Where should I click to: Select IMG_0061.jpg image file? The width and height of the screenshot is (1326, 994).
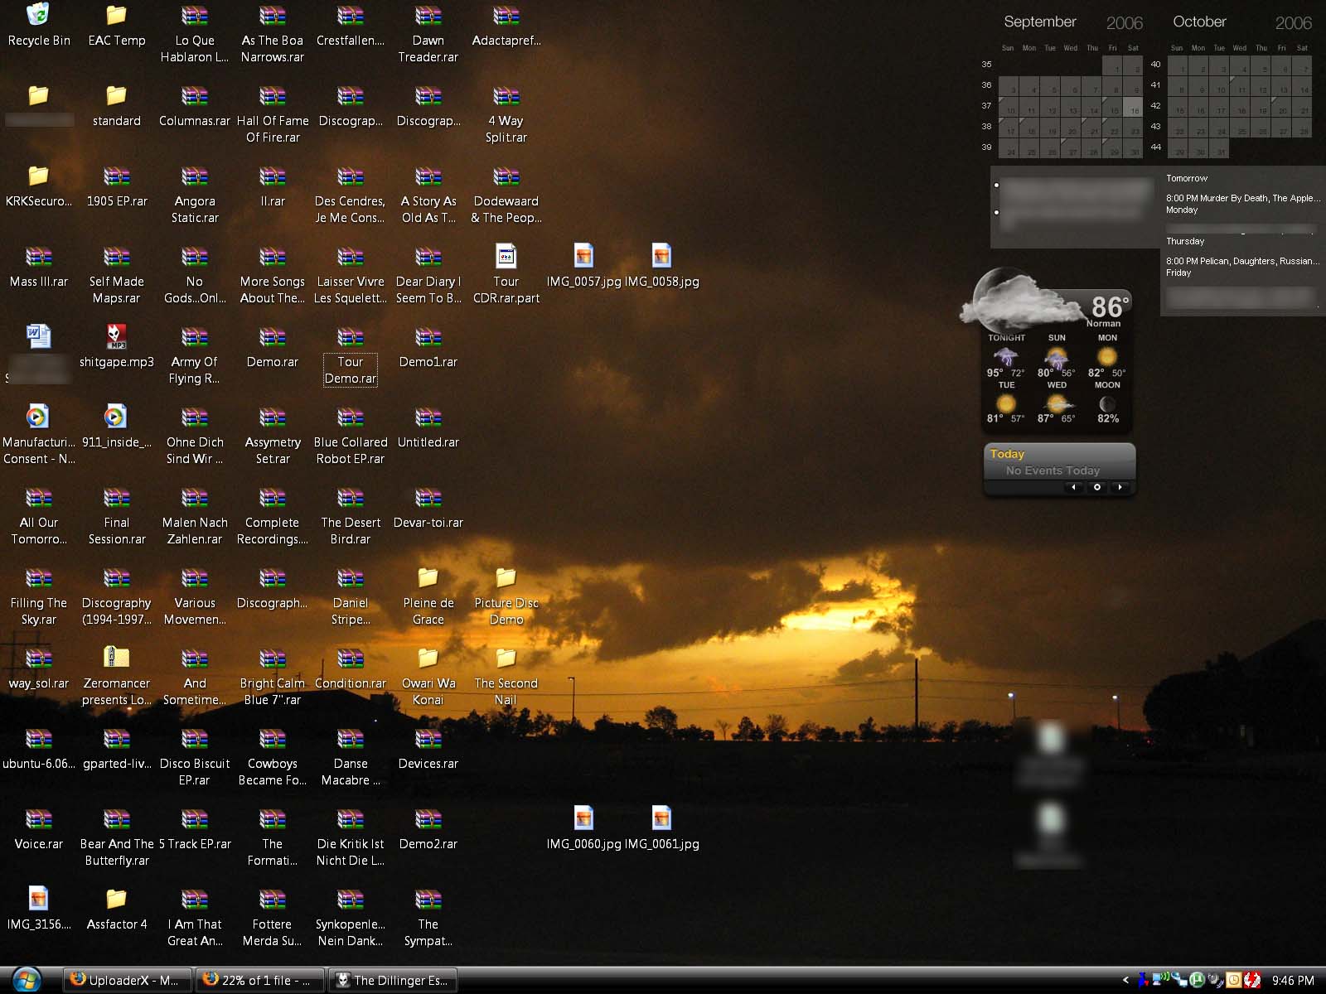(661, 829)
